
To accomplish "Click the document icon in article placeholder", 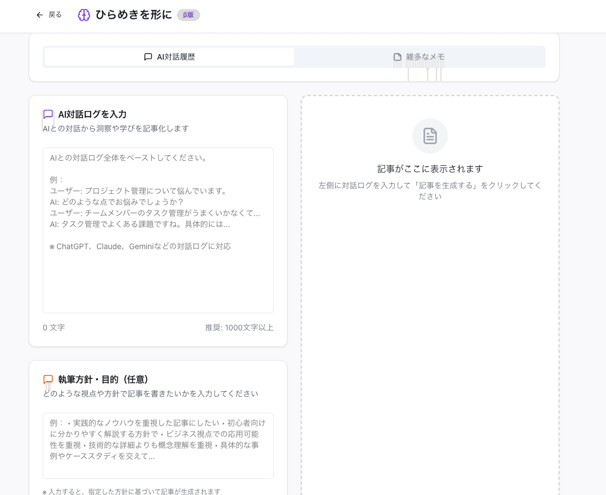I will (430, 136).
